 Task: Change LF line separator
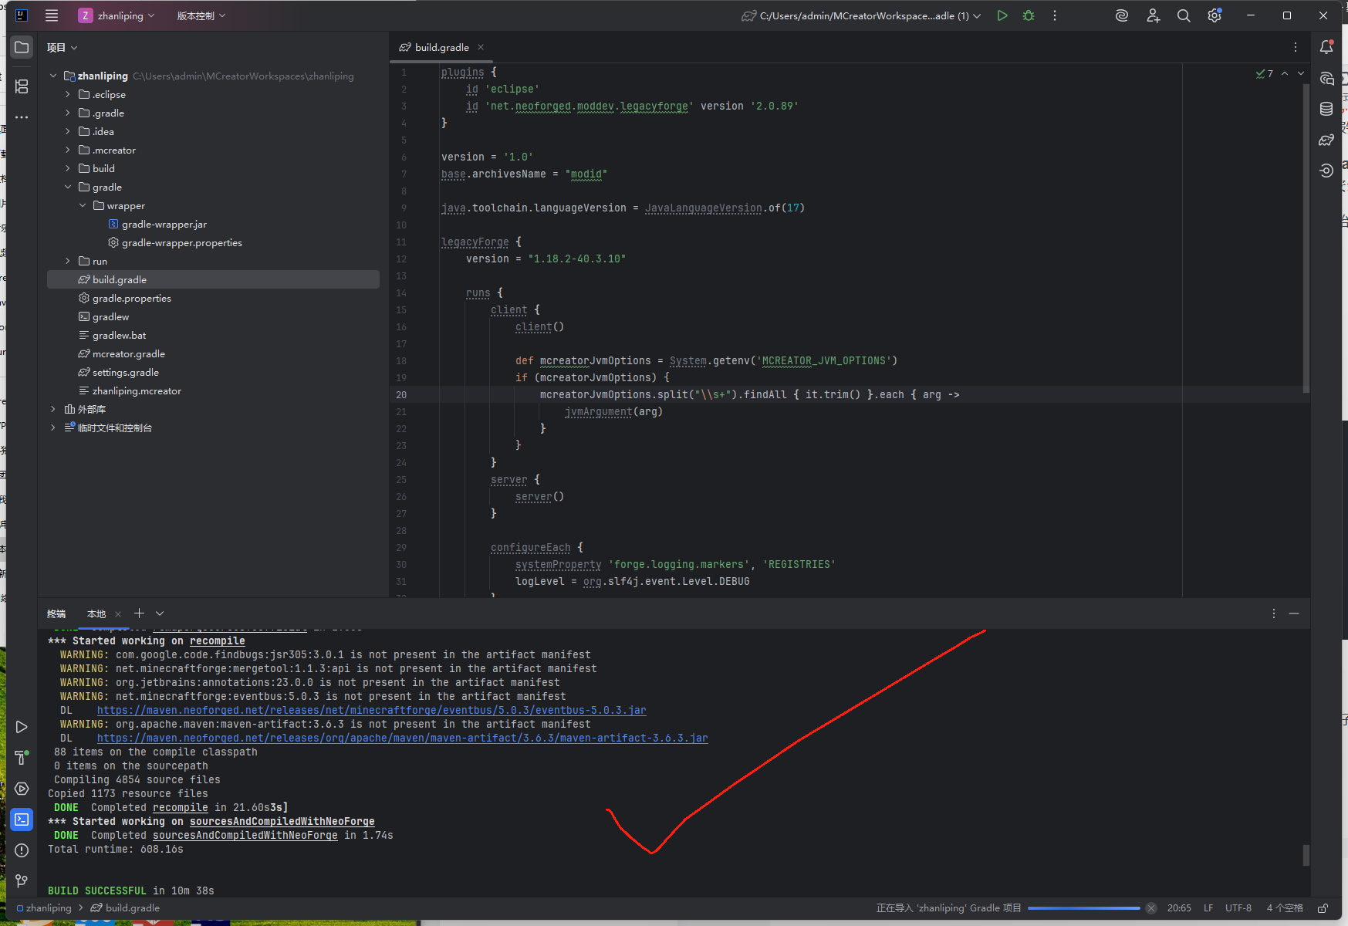(x=1208, y=908)
